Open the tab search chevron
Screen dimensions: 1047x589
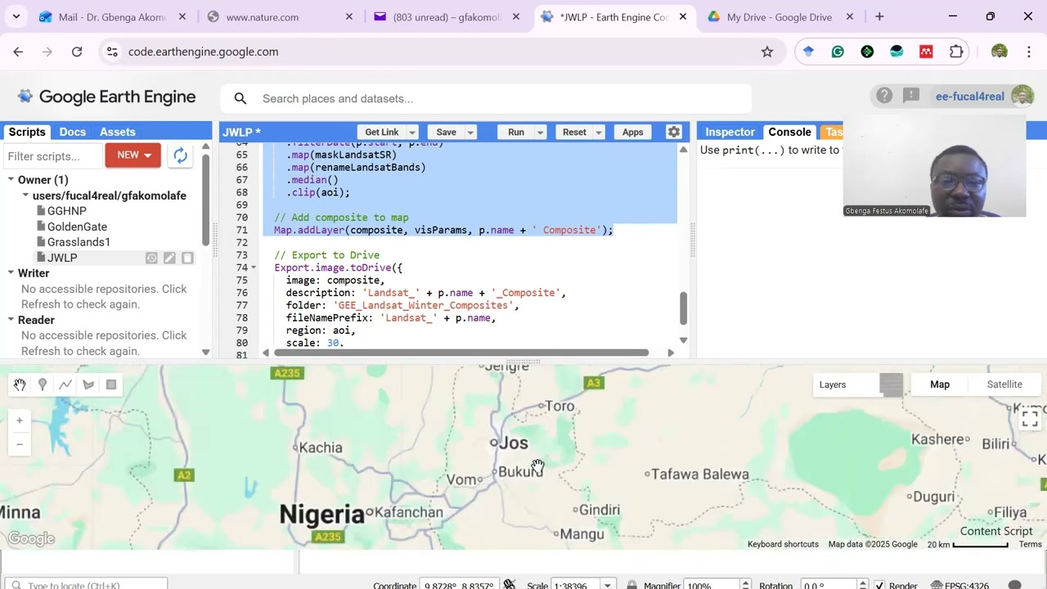click(16, 16)
